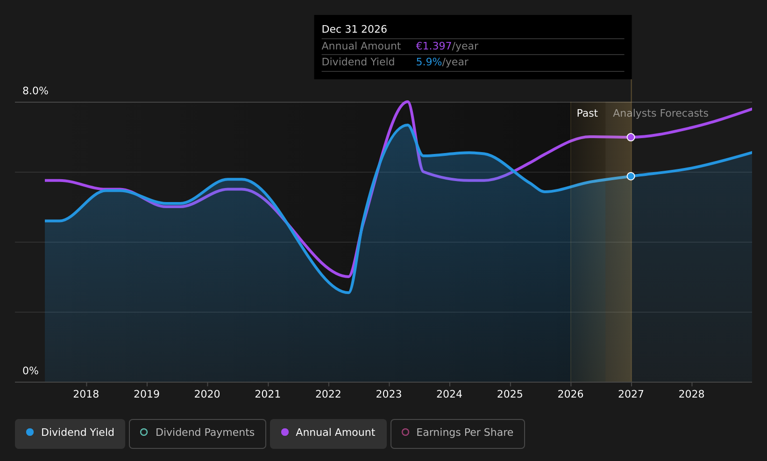Toggle the Dividend Yield series
Screen dimensions: 767x461
(x=70, y=434)
